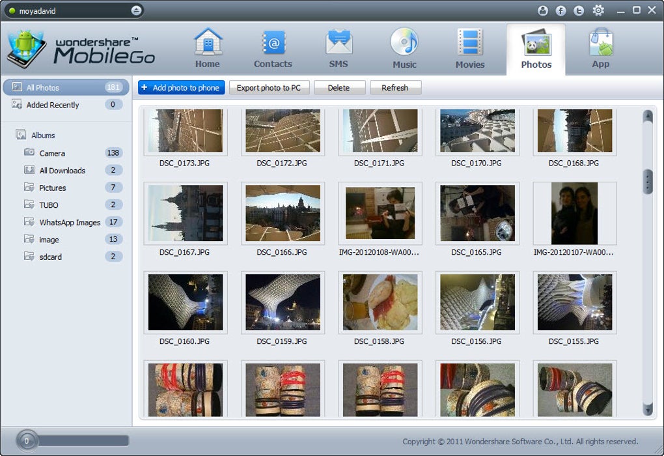664x456 pixels.
Task: Select the Photos panda picture icon
Action: point(536,43)
